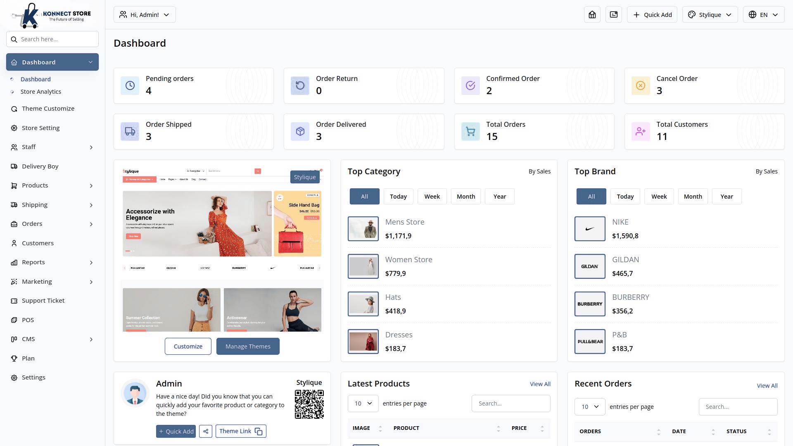
Task: Click the Total Orders cart icon
Action: click(470, 131)
